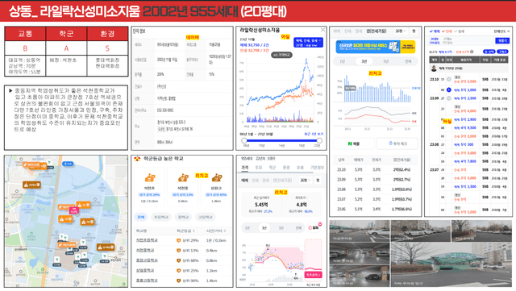Select the 중학교 school filter chip
The width and height of the screenshot is (516, 291).
point(183,217)
